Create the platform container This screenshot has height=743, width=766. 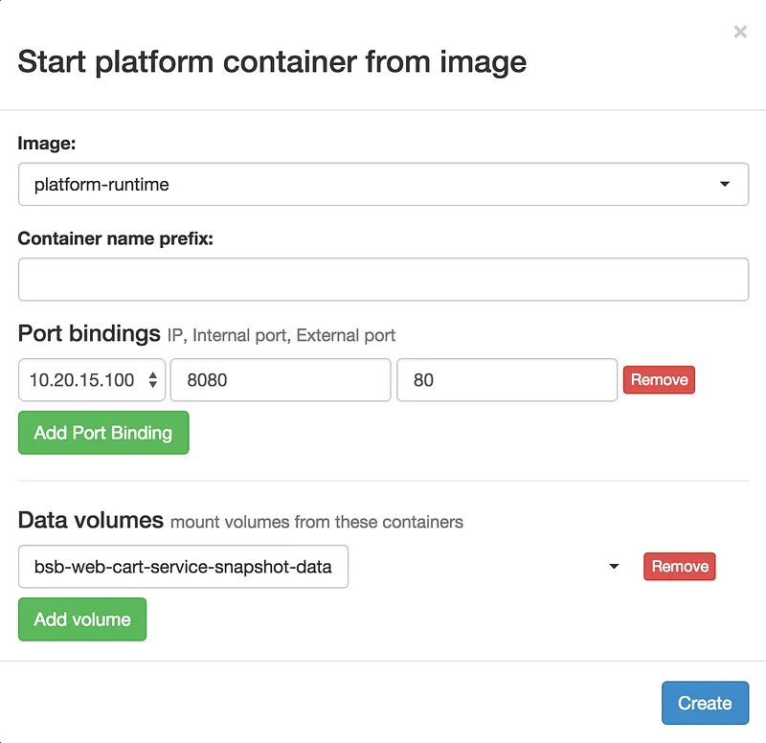click(705, 703)
